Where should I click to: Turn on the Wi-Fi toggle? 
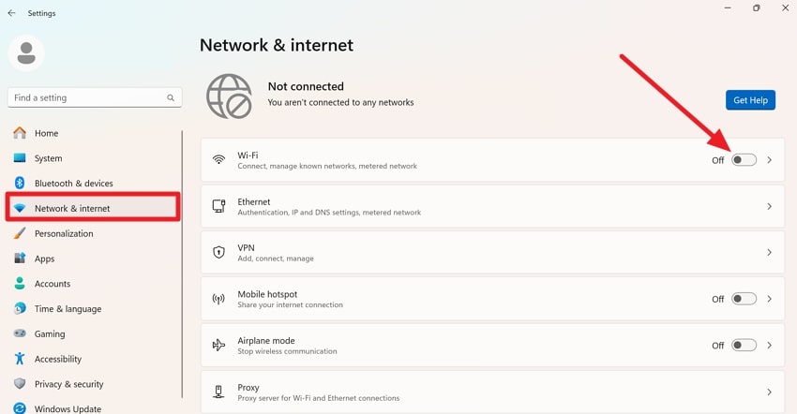[744, 160]
